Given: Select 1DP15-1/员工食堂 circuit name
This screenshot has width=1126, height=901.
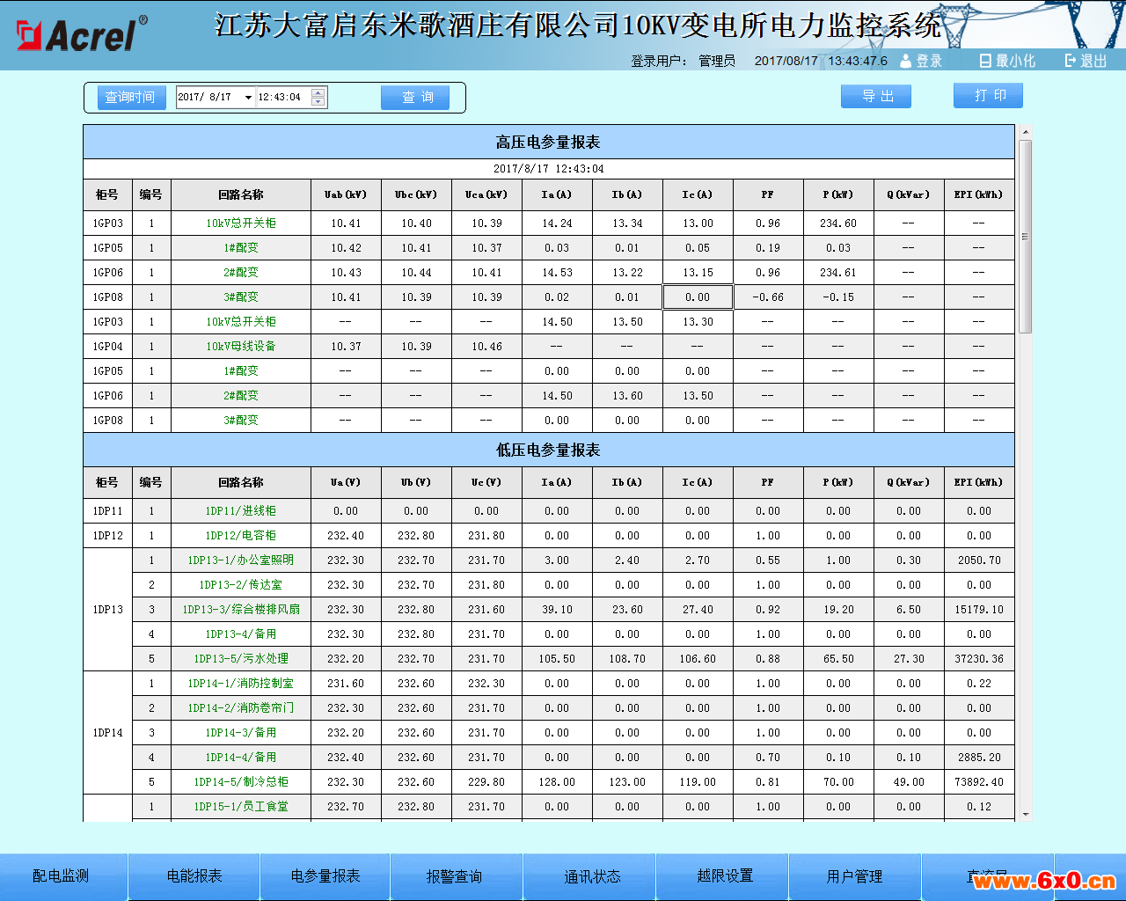Looking at the screenshot, I should tap(241, 807).
